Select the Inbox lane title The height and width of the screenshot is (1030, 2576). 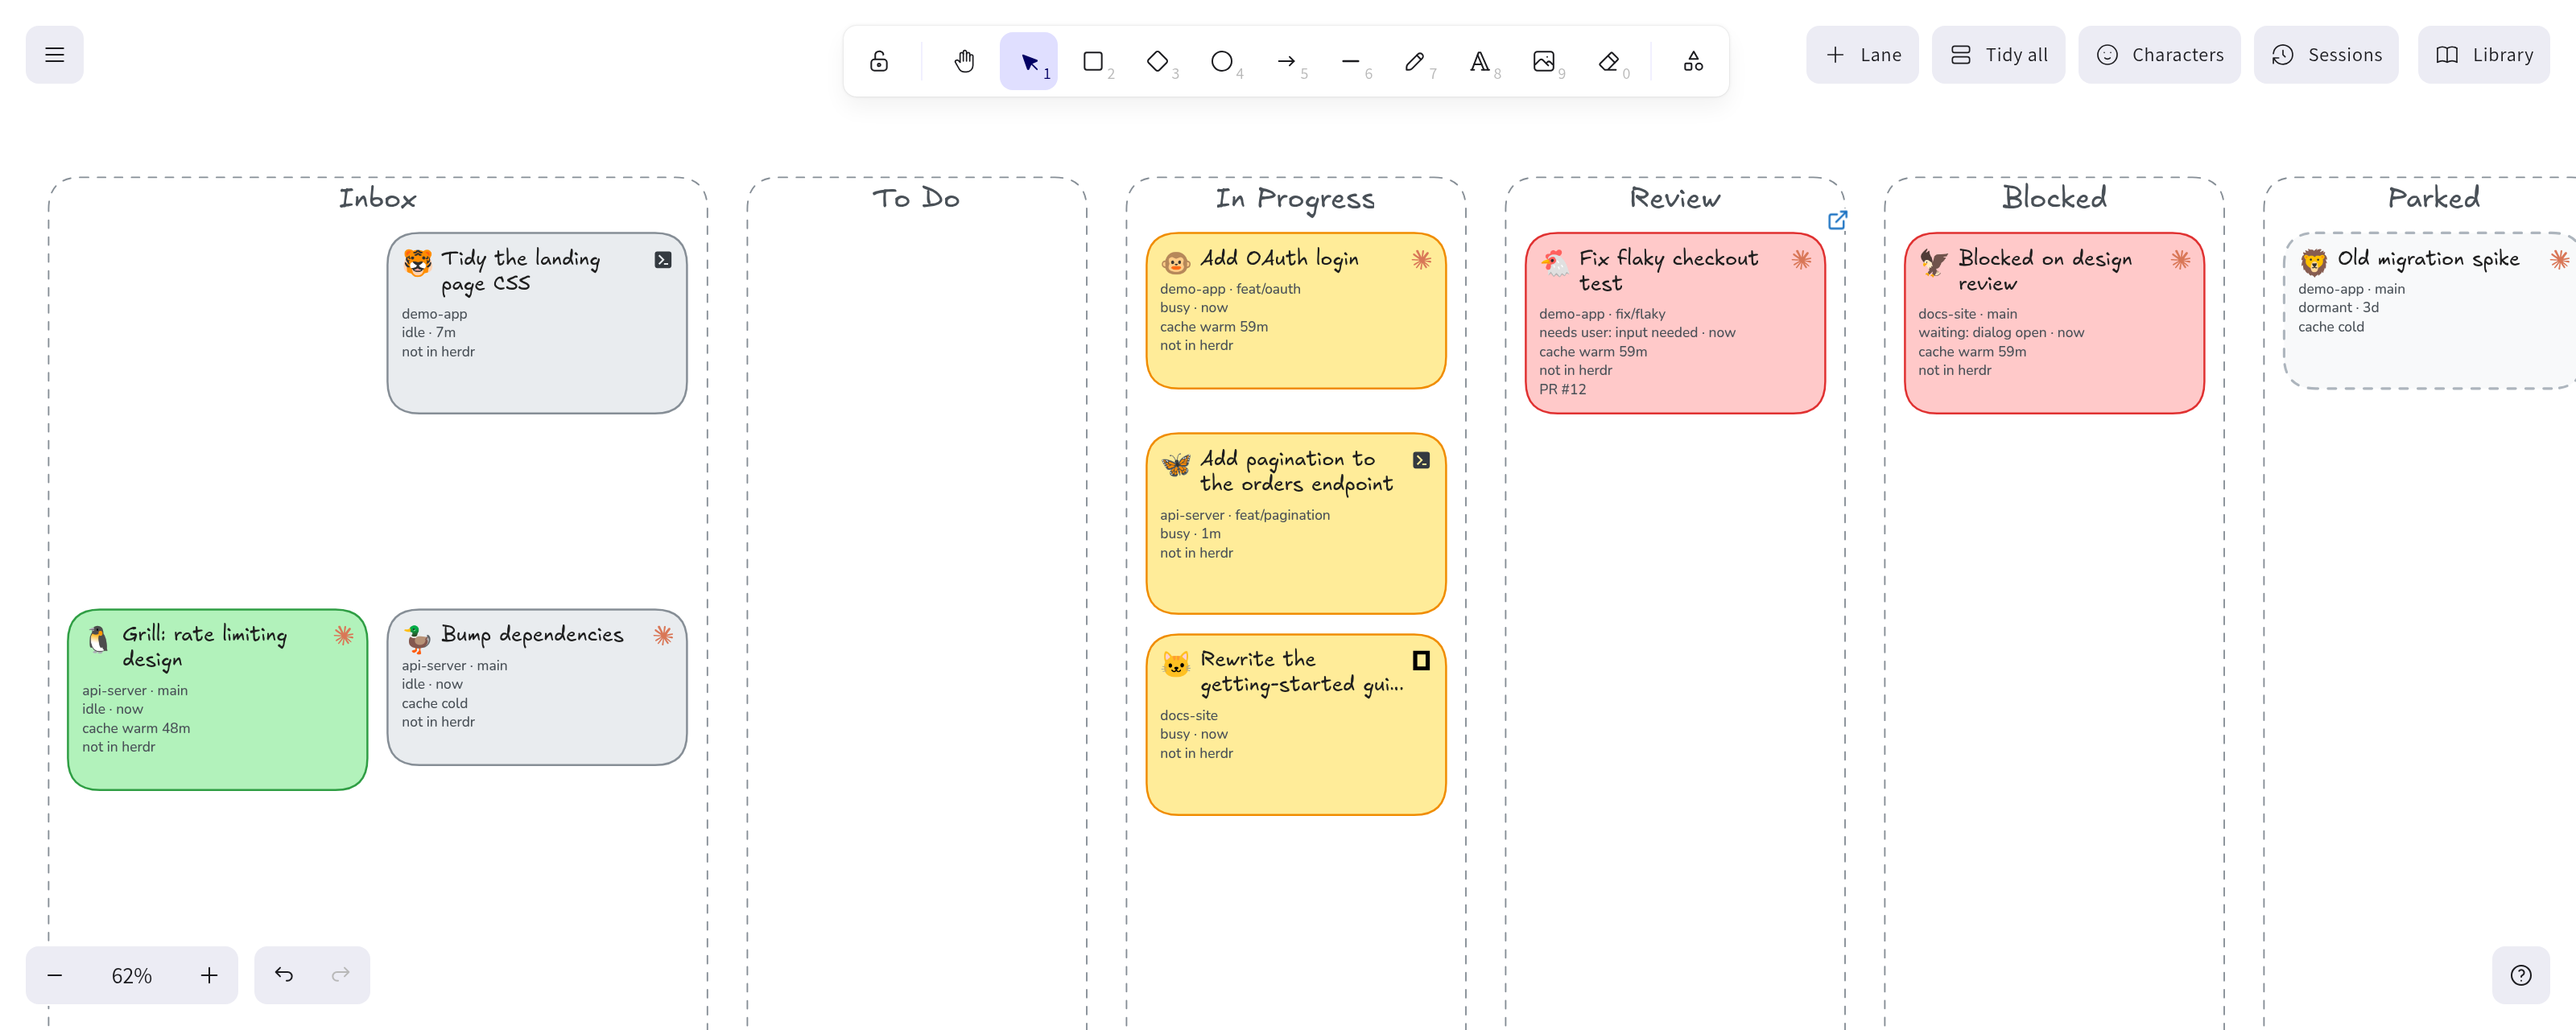(377, 198)
